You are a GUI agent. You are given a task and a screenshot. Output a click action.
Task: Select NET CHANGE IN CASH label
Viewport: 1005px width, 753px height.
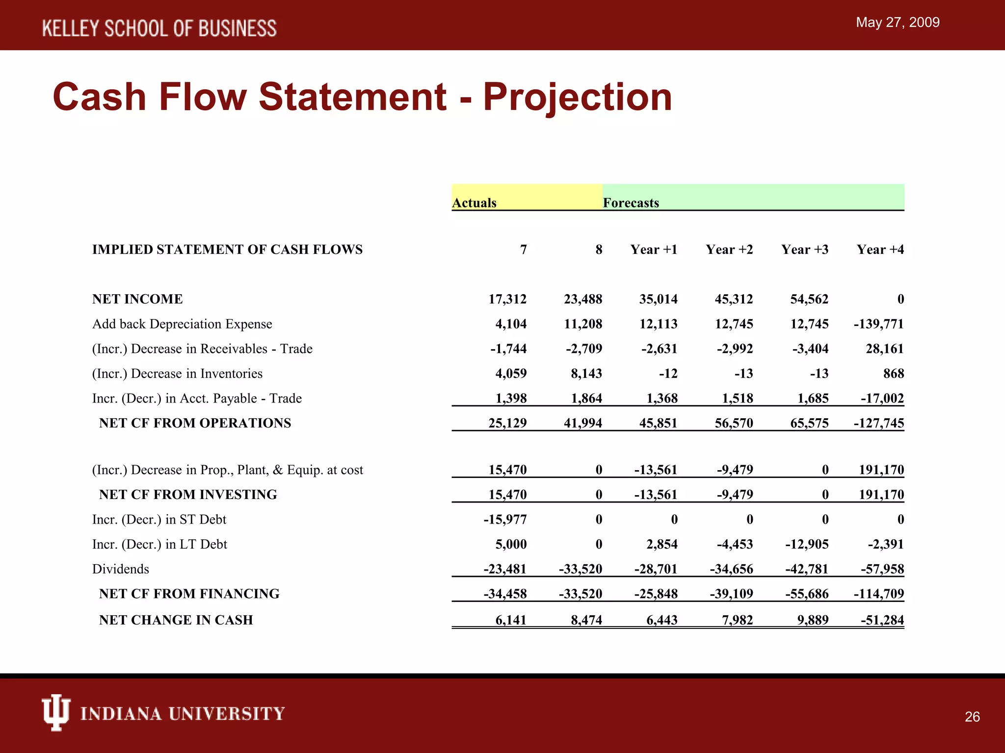point(176,620)
